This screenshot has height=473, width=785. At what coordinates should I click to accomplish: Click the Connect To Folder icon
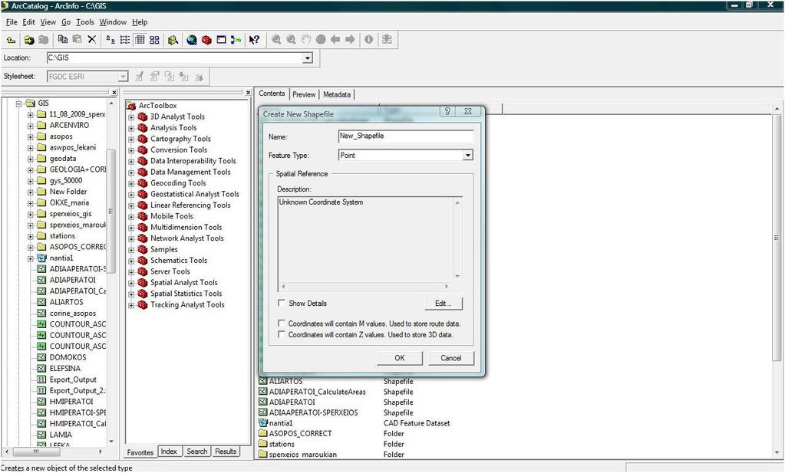(29, 40)
